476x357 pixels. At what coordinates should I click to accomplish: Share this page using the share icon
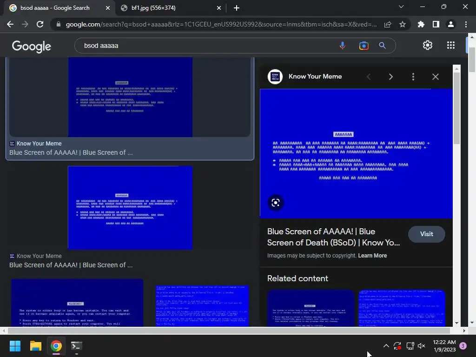(x=388, y=24)
